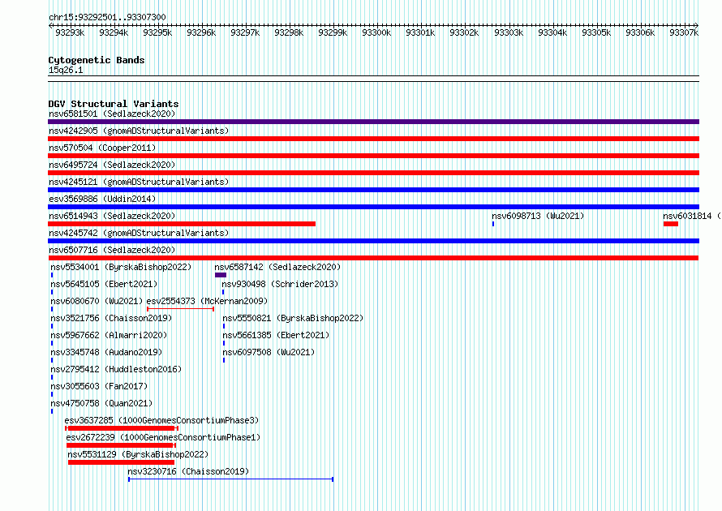Click the 93304k ruler tick label
This screenshot has width=722, height=511.
[x=552, y=32]
